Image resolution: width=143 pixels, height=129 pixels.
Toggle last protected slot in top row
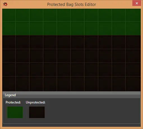(133, 15)
